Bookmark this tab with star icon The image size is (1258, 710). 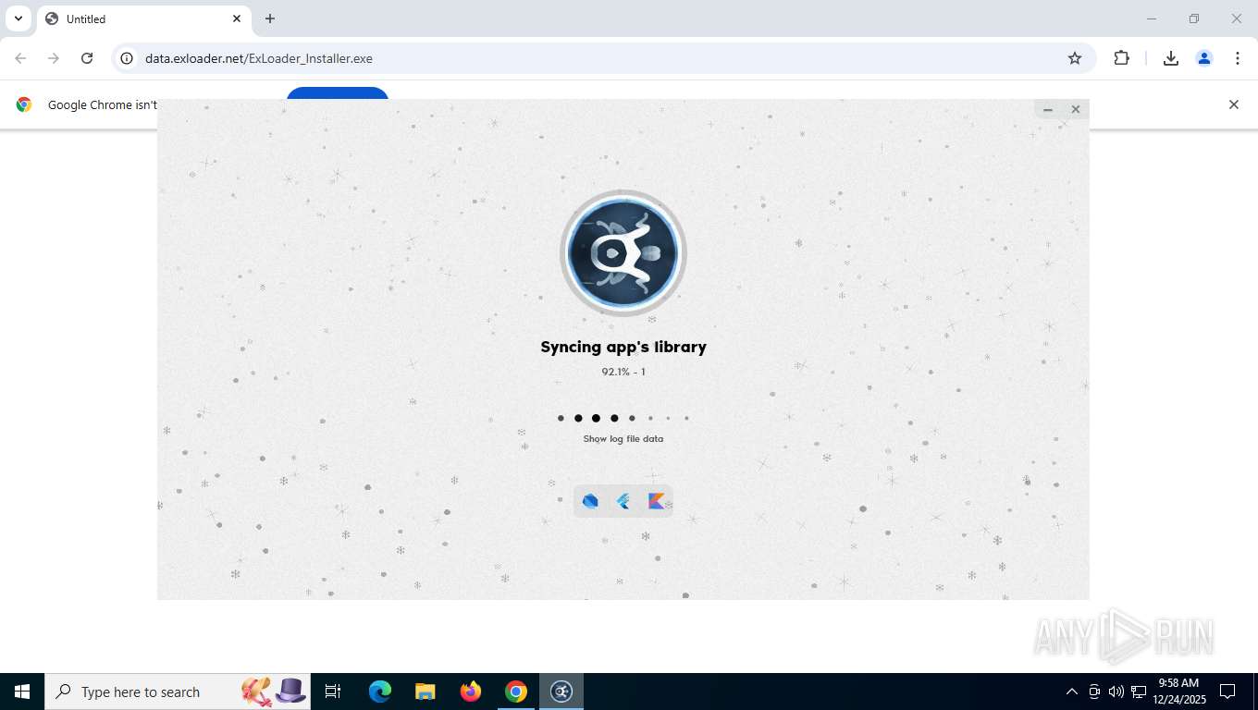tap(1075, 58)
